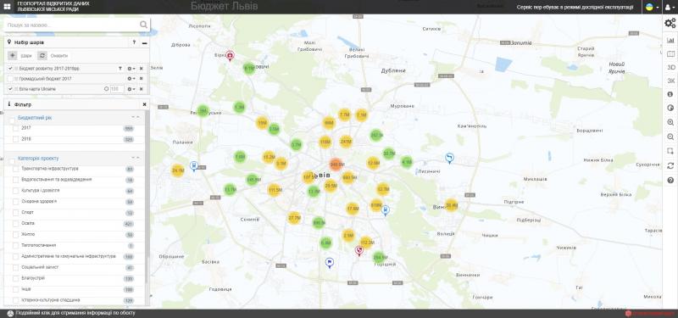Click the add layers plus icon
Image resolution: width=678 pixels, height=318 pixels.
[x=13, y=55]
